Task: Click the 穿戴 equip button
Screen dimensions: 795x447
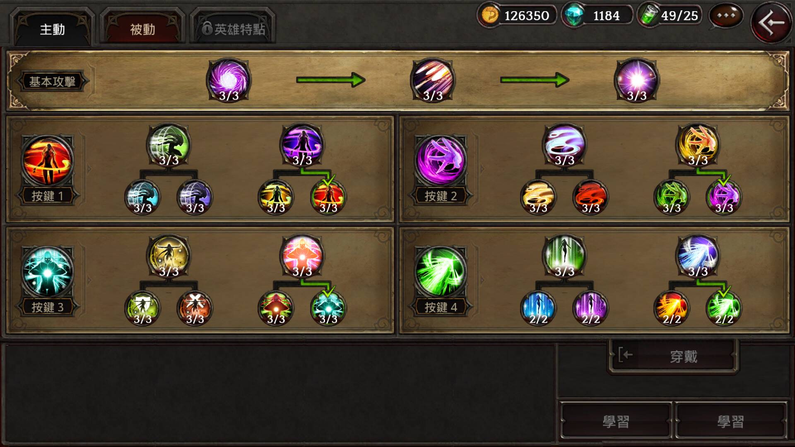Action: tap(673, 356)
